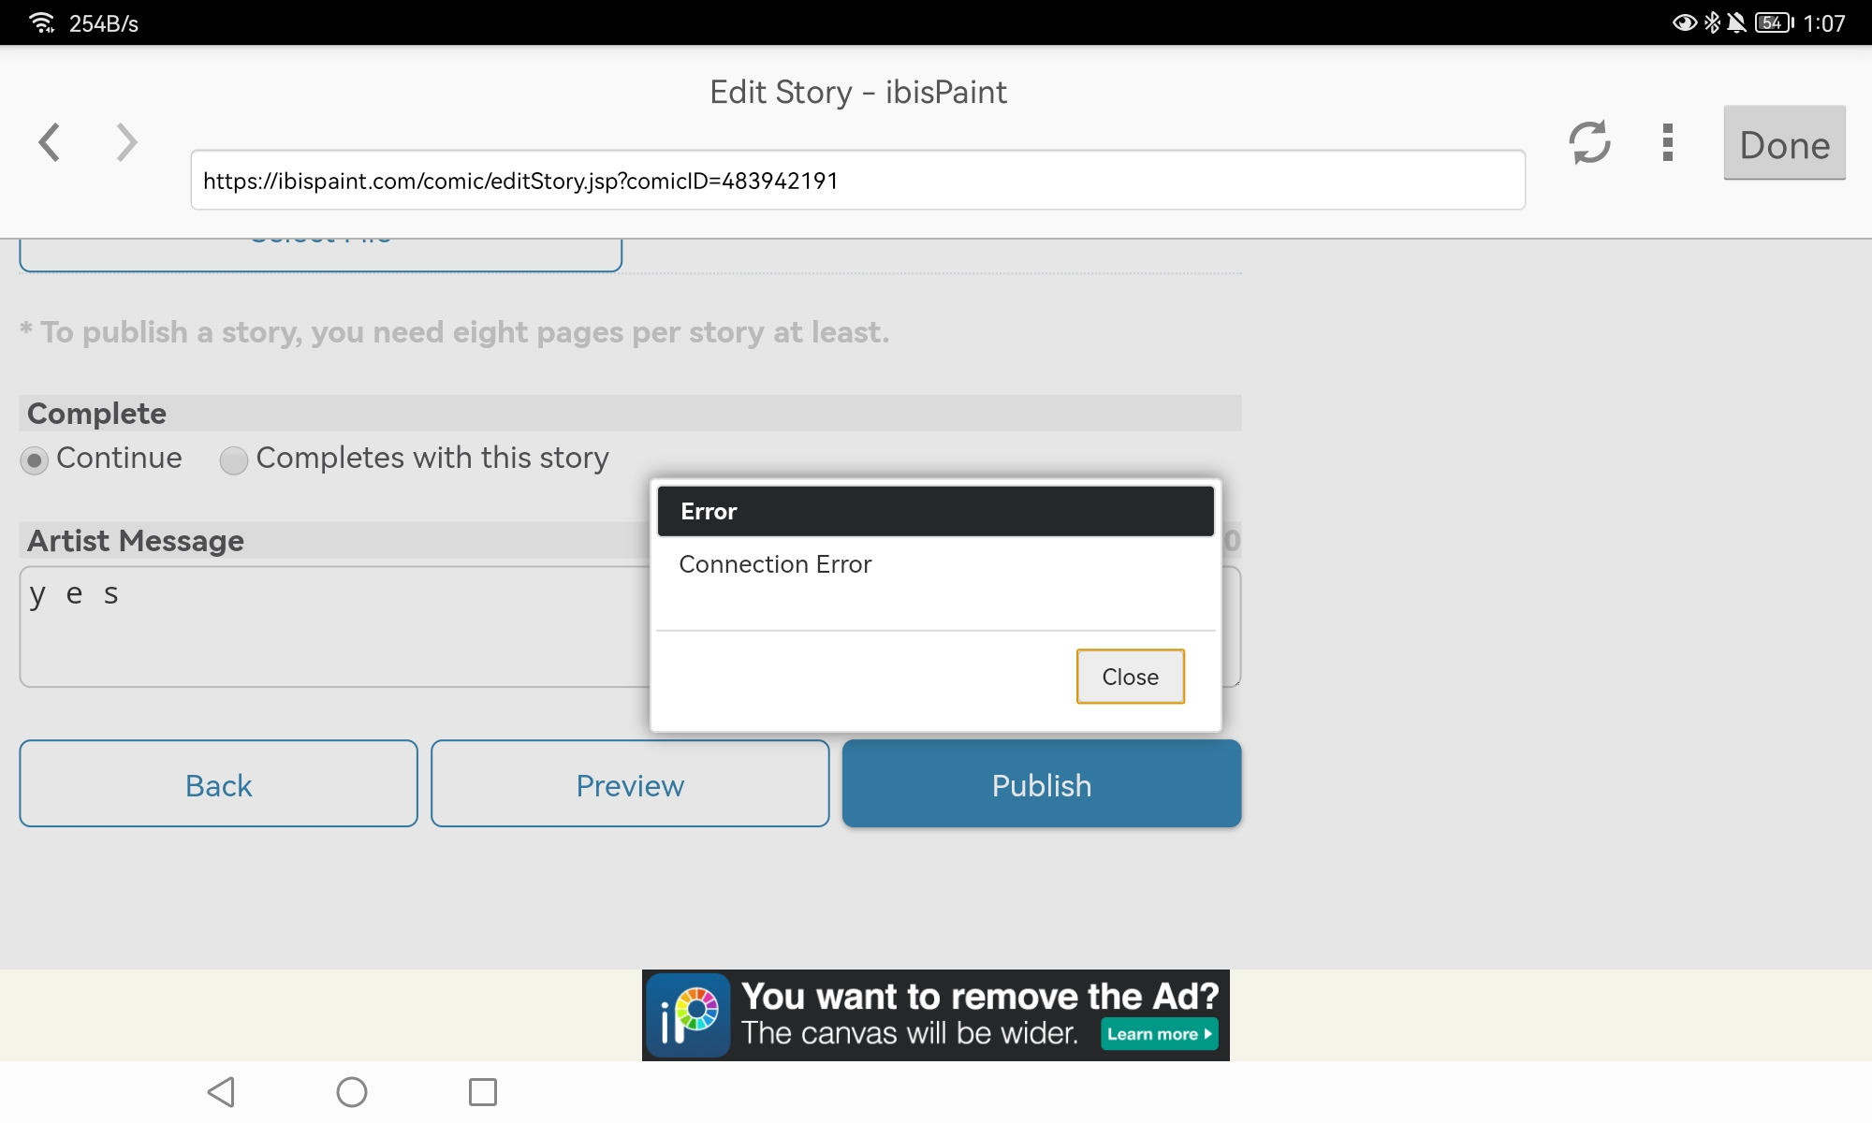
Task: Select the Continue radio button
Action: click(35, 459)
